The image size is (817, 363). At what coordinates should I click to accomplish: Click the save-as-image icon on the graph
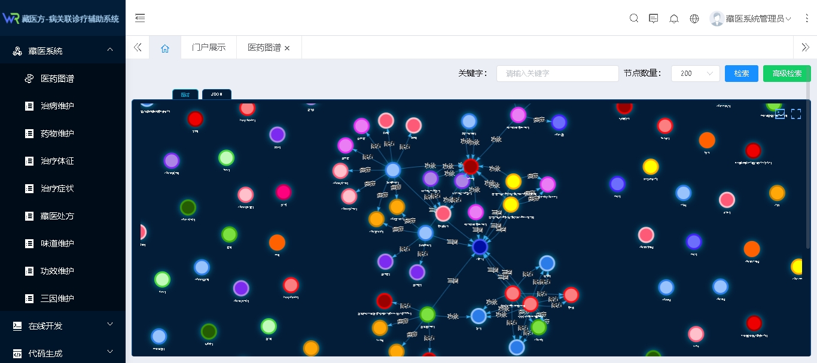[780, 114]
